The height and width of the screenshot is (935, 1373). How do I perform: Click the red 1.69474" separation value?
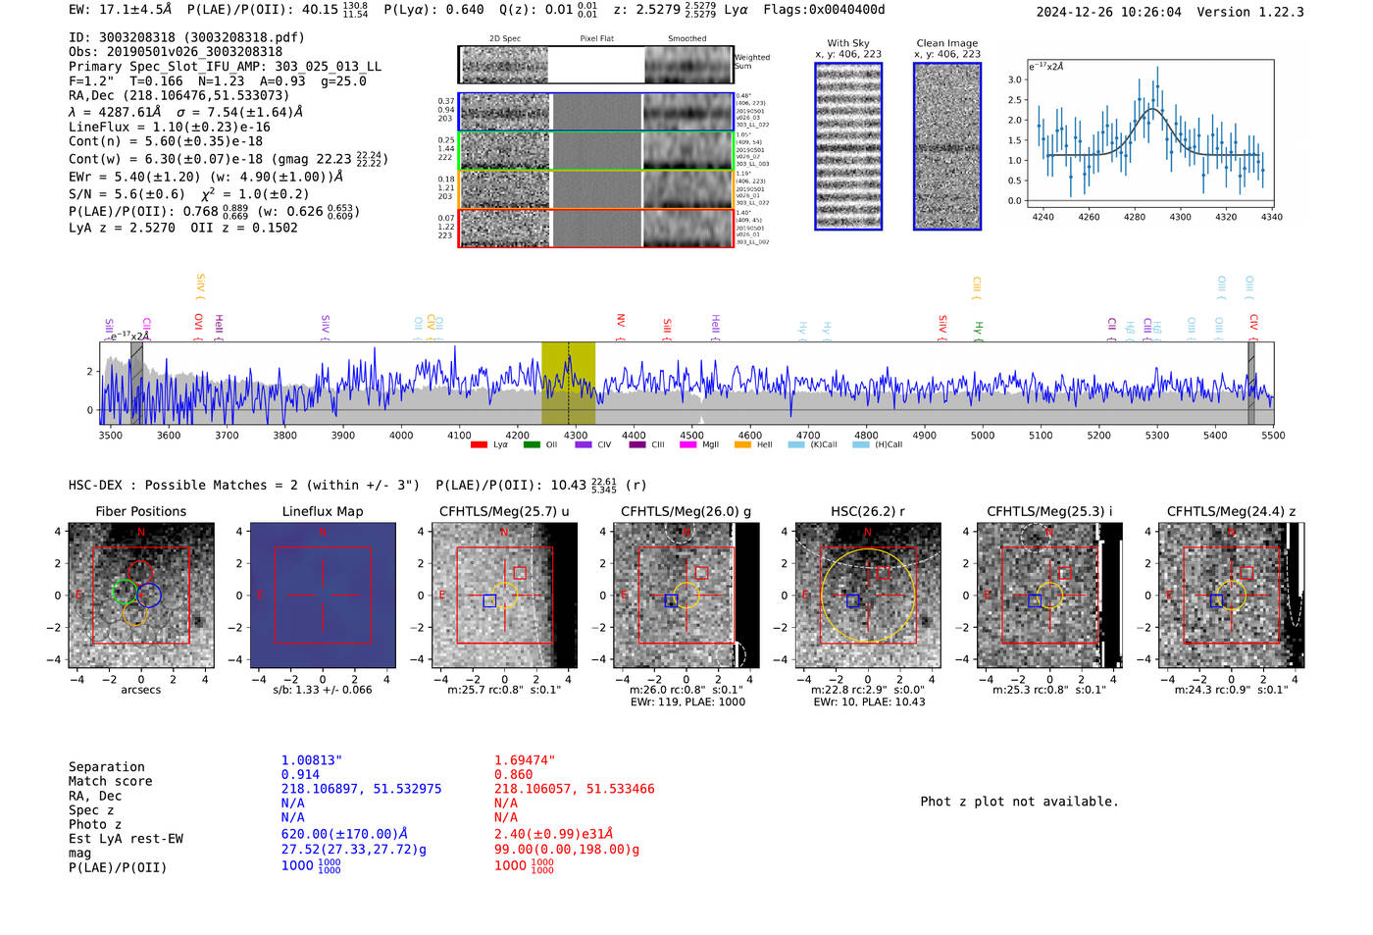525,760
